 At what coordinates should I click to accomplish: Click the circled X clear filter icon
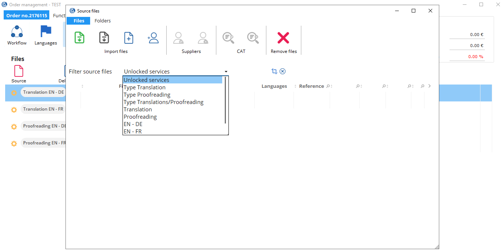pyautogui.click(x=283, y=71)
